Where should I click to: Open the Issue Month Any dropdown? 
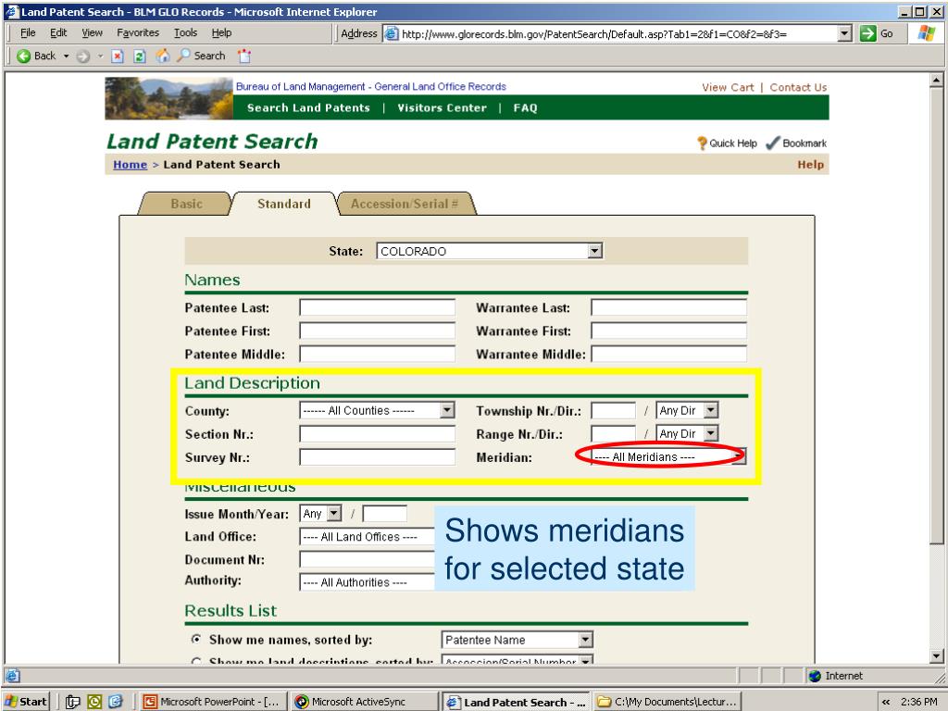320,513
